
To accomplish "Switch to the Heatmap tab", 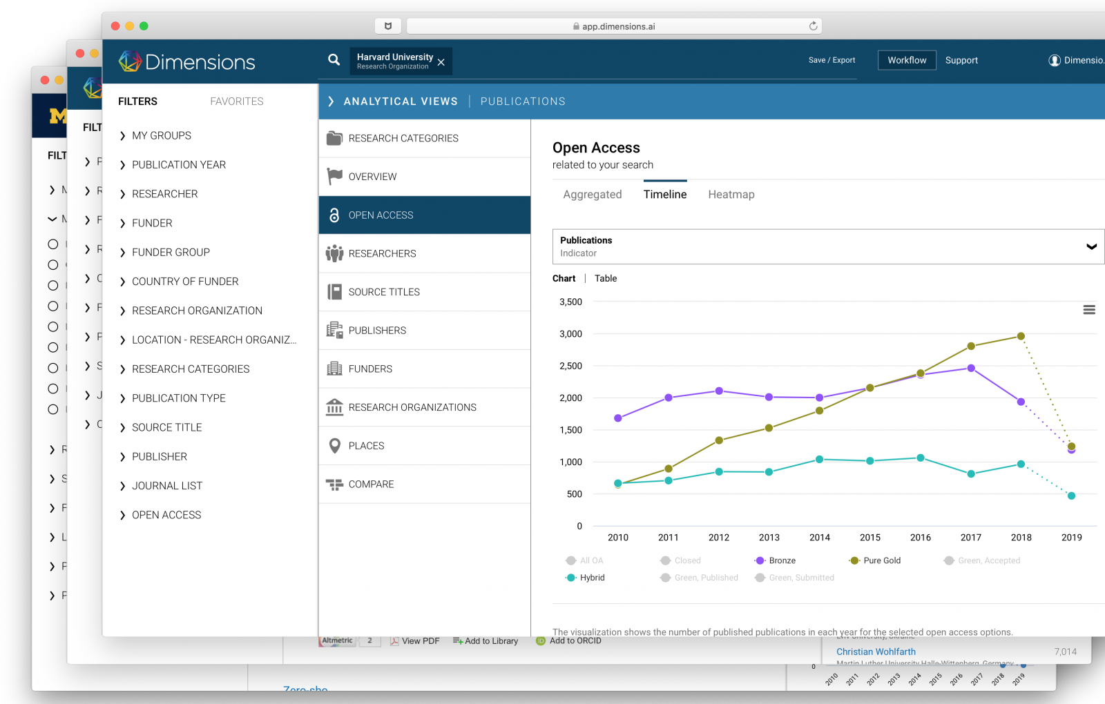I will pyautogui.click(x=731, y=195).
